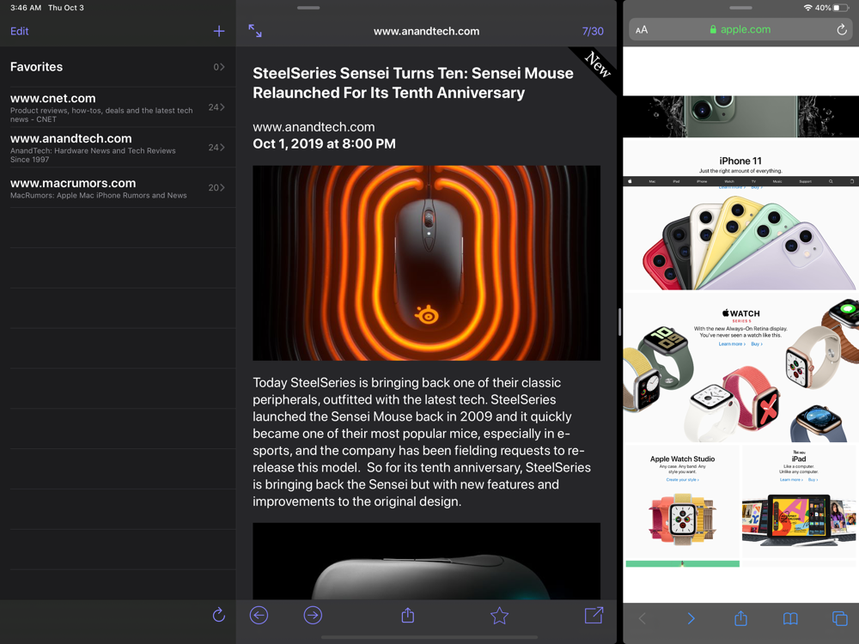Open the www.anandtech.com feed row
This screenshot has height=644, width=859.
[118, 148]
